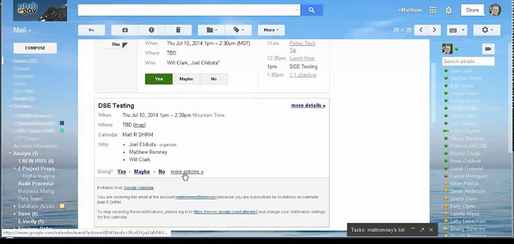Open the Labels tag dropdown

coord(238,30)
